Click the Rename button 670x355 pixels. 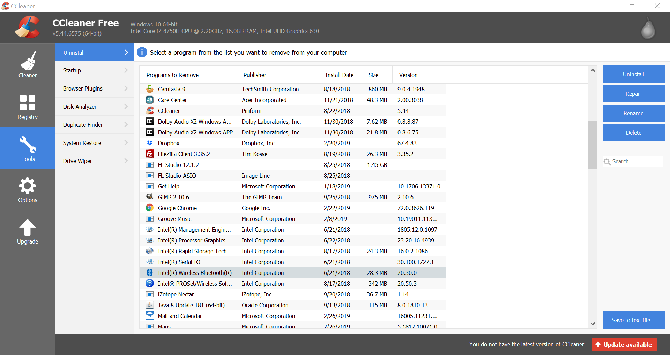[633, 113]
